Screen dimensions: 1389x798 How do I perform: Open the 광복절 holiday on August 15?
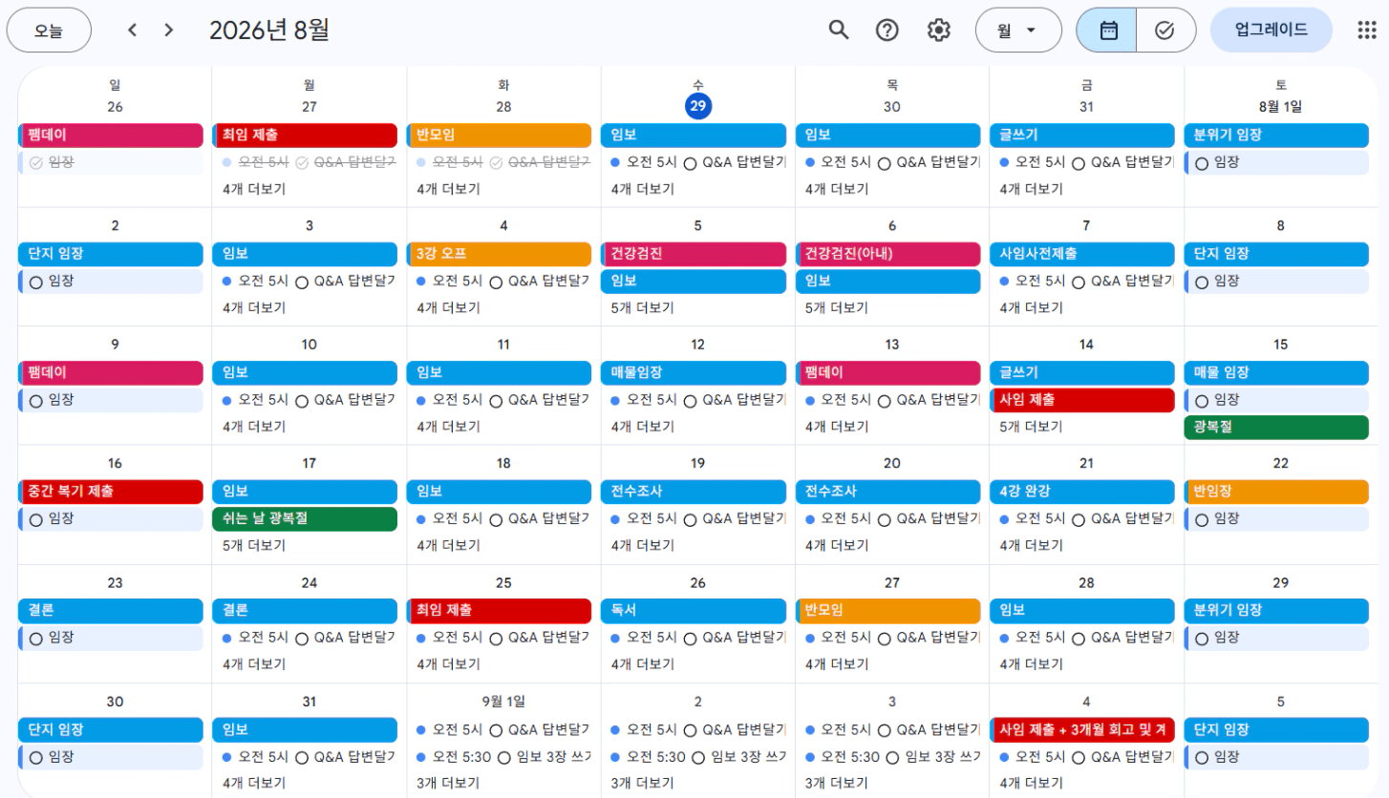pyautogui.click(x=1276, y=428)
